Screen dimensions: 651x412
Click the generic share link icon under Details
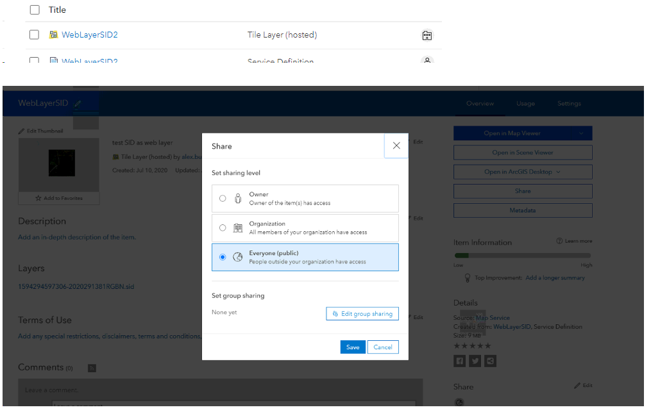click(x=490, y=361)
